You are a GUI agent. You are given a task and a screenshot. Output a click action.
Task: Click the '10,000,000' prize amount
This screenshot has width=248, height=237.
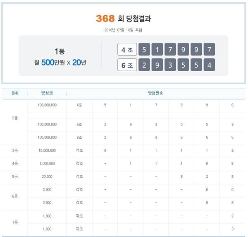pyautogui.click(x=47, y=150)
